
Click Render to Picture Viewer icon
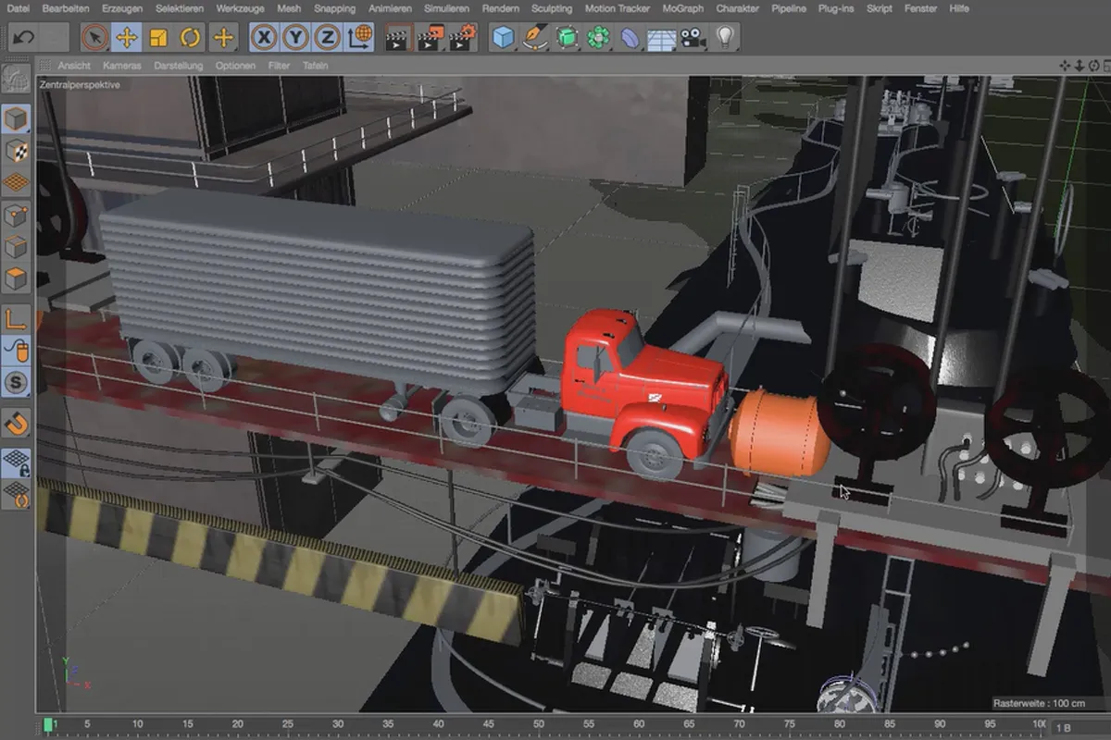[x=431, y=38]
